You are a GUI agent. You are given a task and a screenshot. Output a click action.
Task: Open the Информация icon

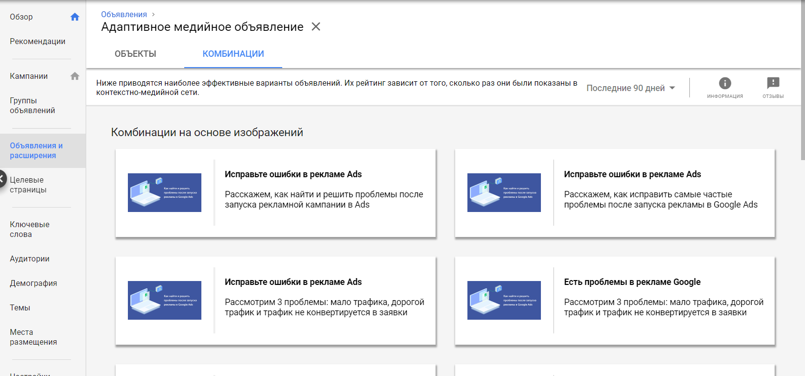[725, 88]
